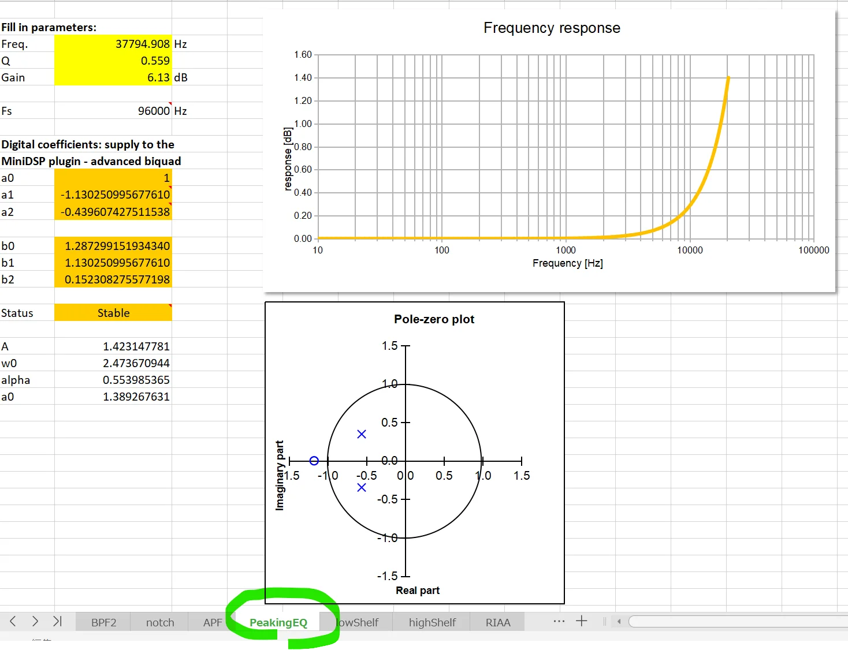Screen dimensions: 848x650
Task: Open the RIAA sheet tab
Action: click(x=497, y=622)
